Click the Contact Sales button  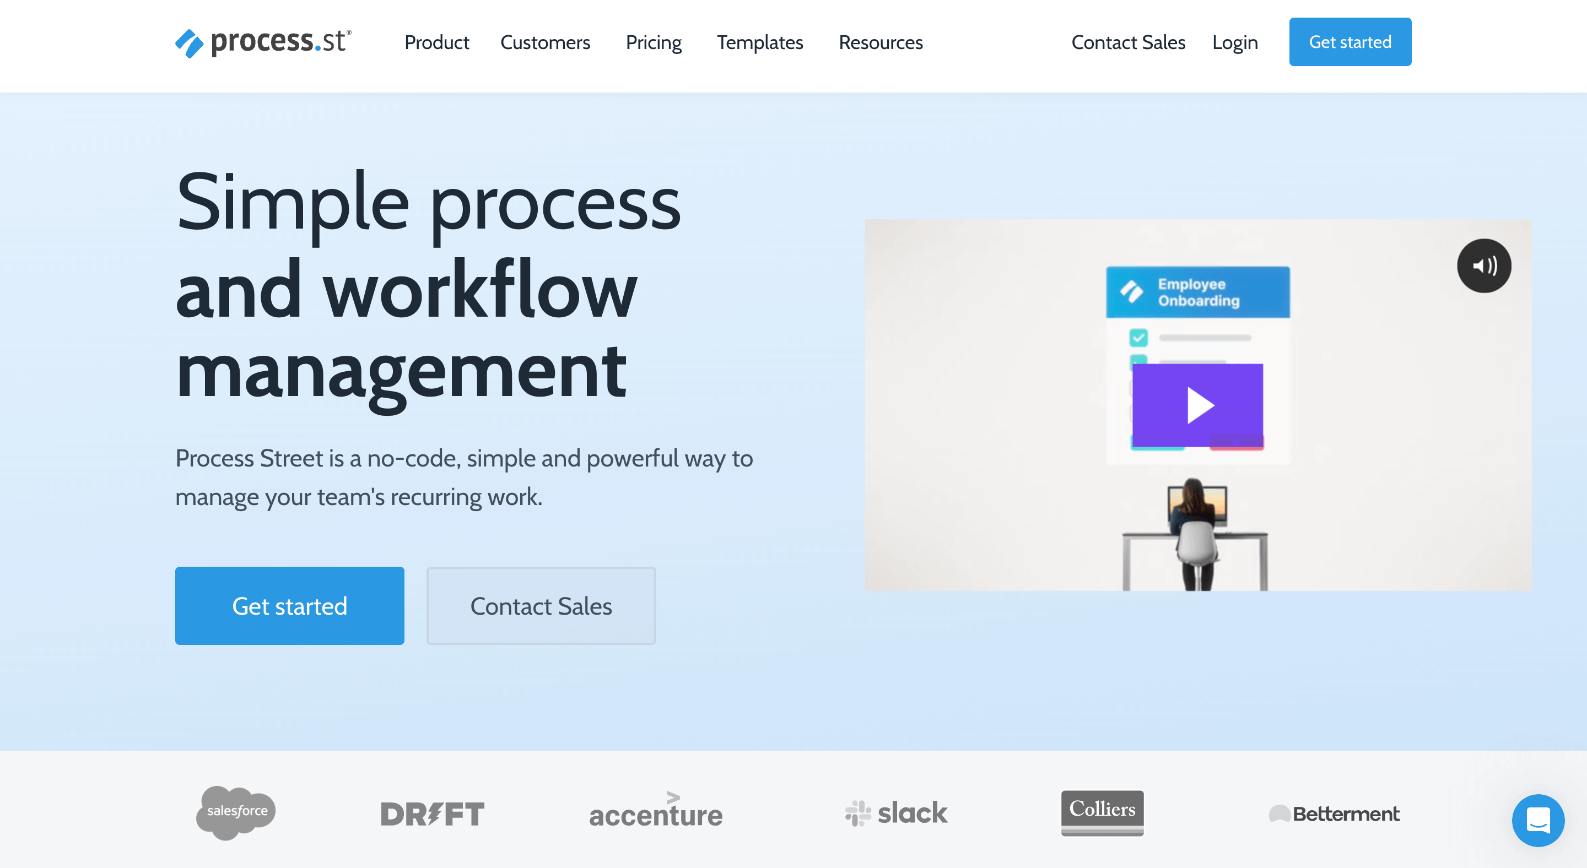coord(540,605)
